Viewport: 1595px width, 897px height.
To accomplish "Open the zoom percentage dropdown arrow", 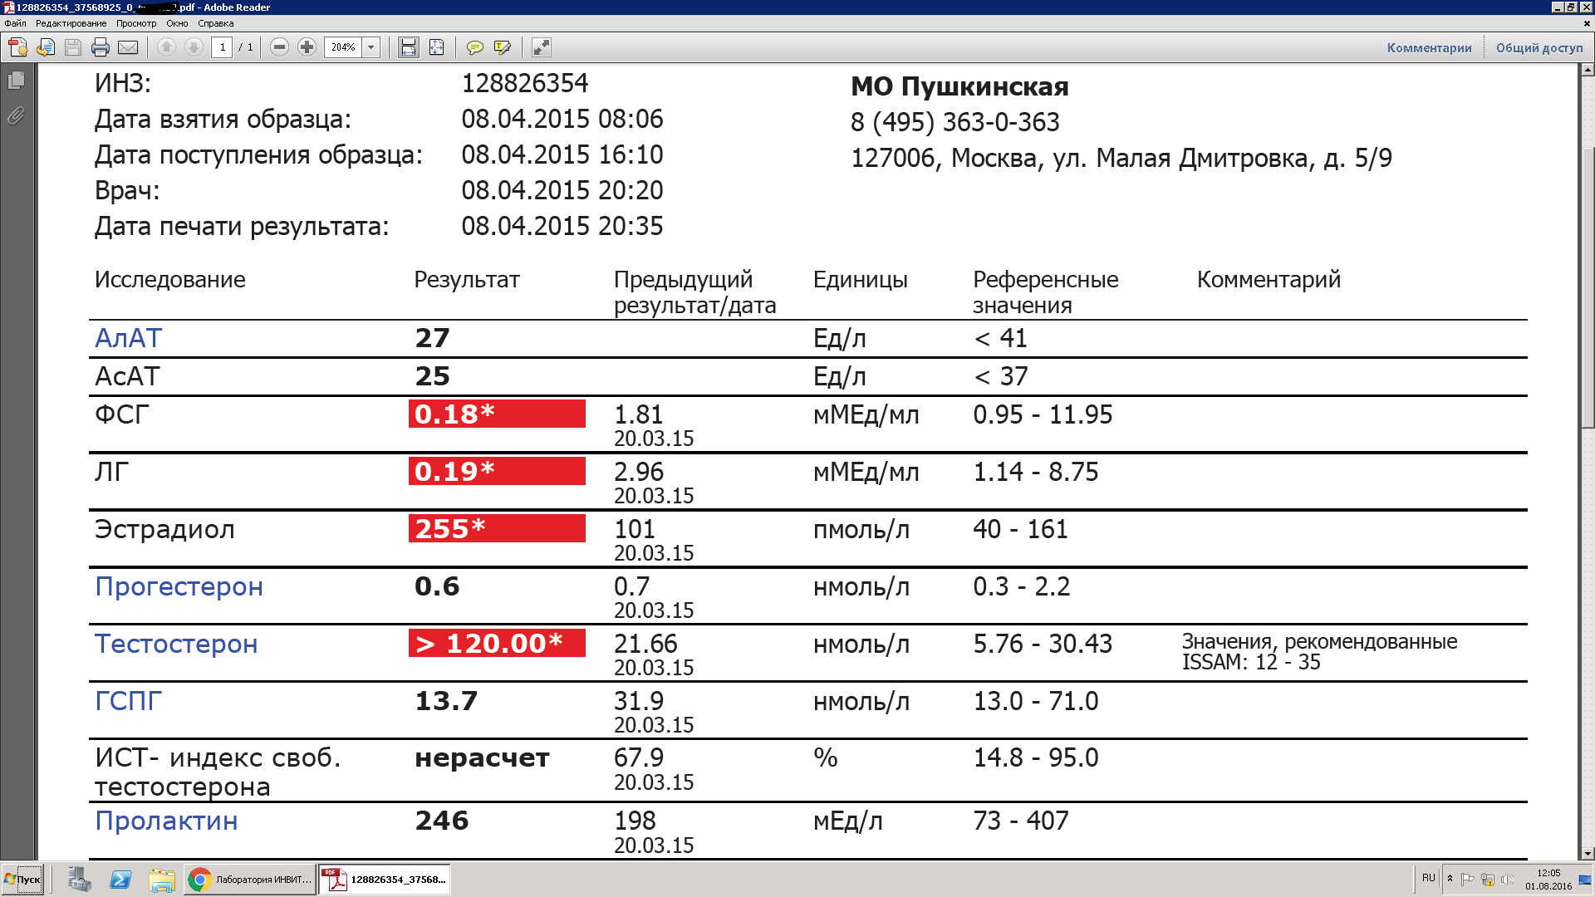I will (x=371, y=47).
